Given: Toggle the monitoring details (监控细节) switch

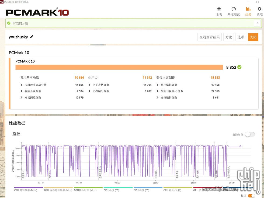Looking at the screenshot, I should click(x=250, y=134).
